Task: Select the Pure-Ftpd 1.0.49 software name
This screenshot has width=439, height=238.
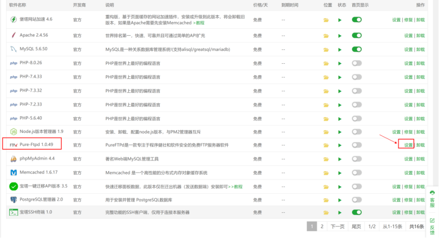Action: (x=36, y=145)
